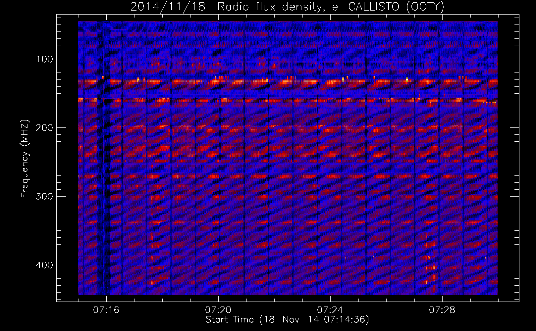This screenshot has height=331, width=536.
Task: Click the plot title '2014/11/18 Radio flux density, e-CALLISTO (OOTY)'
Action: 287,7
